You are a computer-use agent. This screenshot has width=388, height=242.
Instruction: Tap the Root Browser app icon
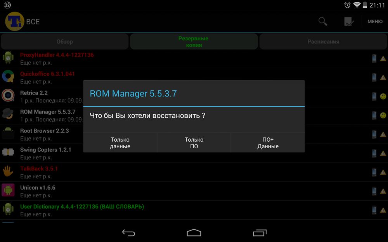click(x=8, y=133)
